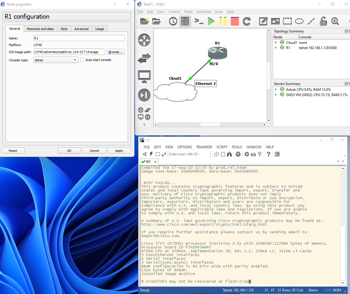Select the Draw ellipse tool
This screenshot has width=350, height=294.
(299, 21)
